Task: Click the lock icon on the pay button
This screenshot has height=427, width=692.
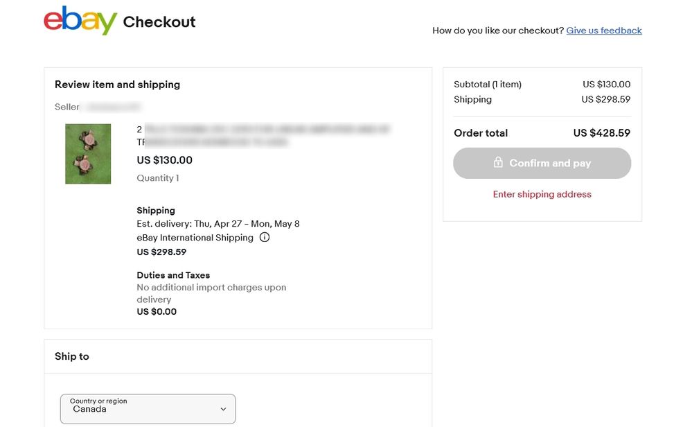Action: click(x=497, y=163)
